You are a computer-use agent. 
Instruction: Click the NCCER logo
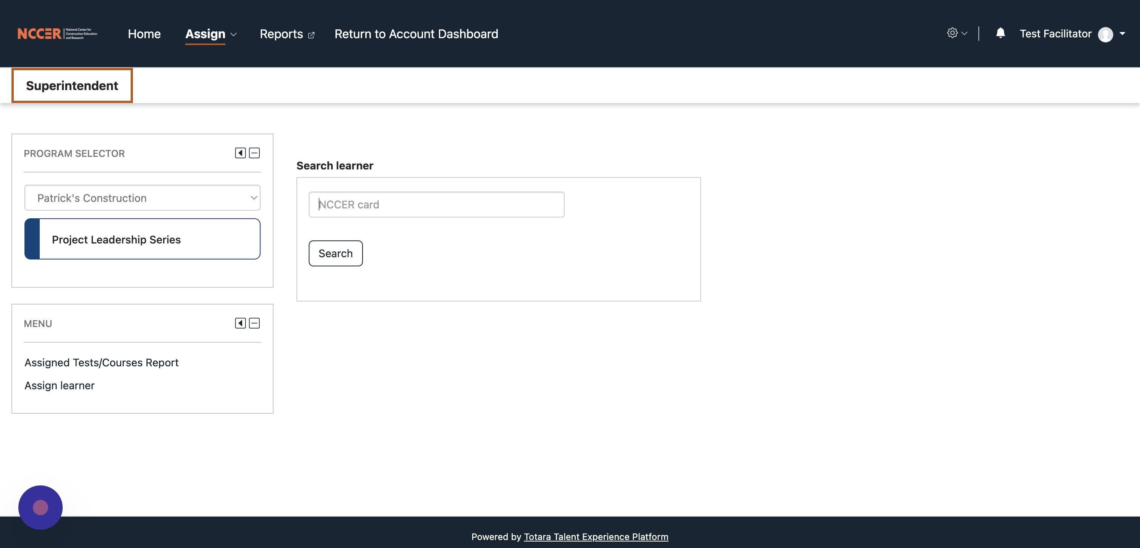57,34
